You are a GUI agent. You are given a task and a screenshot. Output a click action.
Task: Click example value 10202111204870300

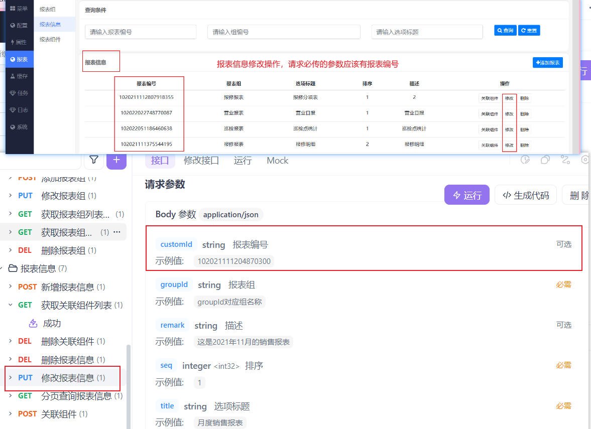[234, 261]
